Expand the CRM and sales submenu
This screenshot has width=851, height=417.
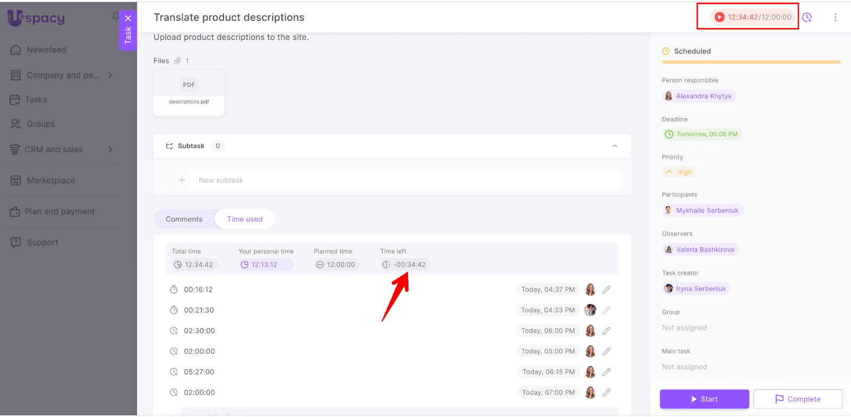[110, 149]
